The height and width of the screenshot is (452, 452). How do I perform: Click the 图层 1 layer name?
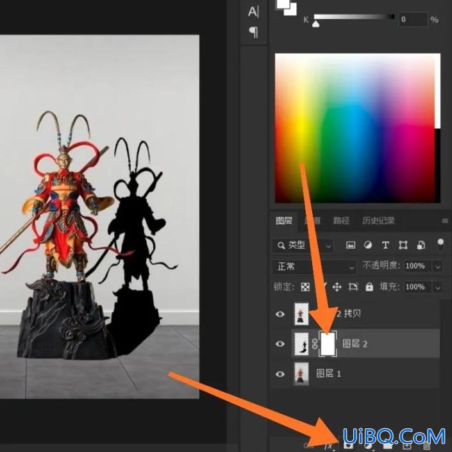click(x=329, y=374)
